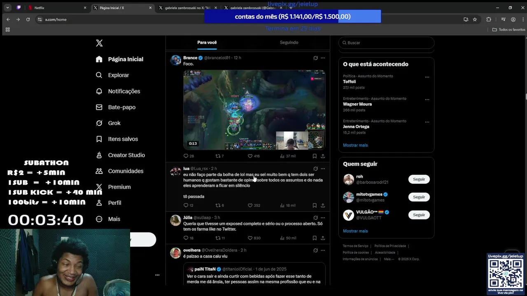Open the Chrome extensions puzzle icon
This screenshot has height=296, width=527.
pos(489,19)
